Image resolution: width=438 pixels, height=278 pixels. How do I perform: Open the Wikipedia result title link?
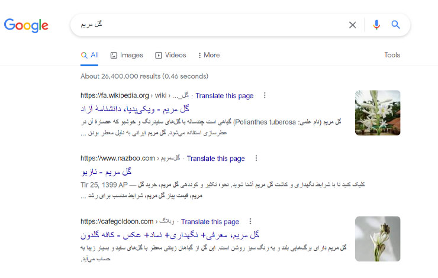click(x=135, y=109)
